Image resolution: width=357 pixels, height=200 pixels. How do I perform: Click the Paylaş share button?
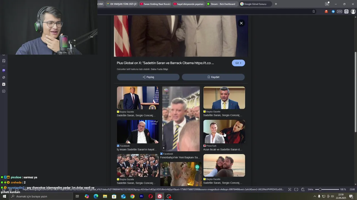click(x=148, y=77)
